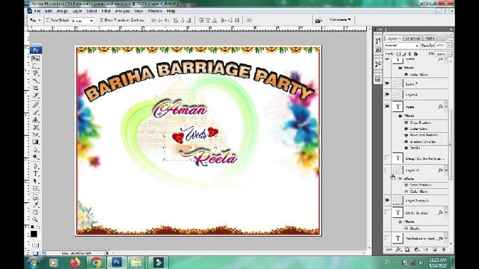This screenshot has height=269, width=479.
Task: Click Create new layer button
Action: tap(435, 250)
